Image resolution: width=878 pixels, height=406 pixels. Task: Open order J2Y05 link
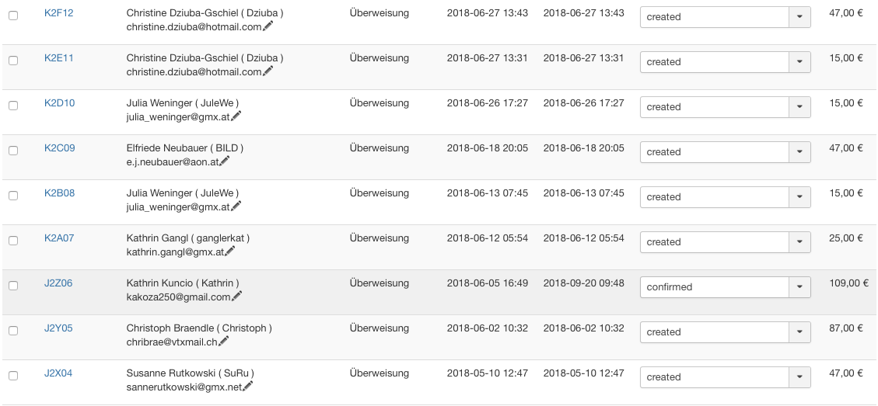pos(58,328)
